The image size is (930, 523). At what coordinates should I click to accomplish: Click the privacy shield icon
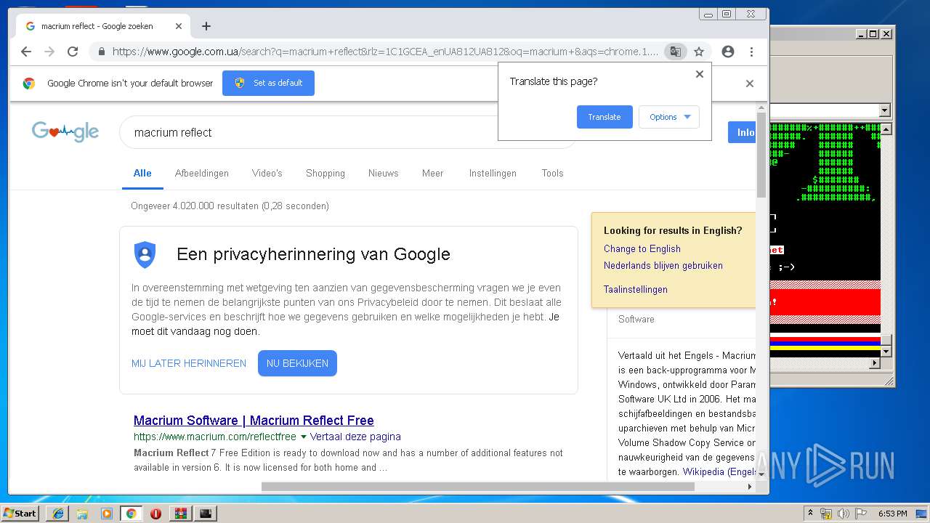point(145,254)
